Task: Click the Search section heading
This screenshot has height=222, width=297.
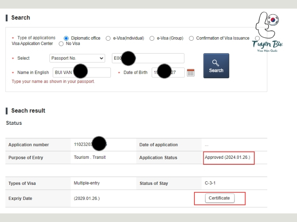Action: [x=21, y=17]
